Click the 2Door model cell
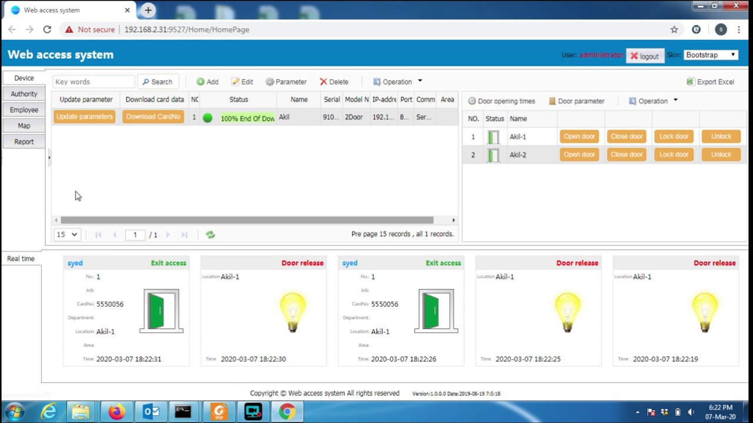Screen dimensions: 753x423 click(x=356, y=117)
